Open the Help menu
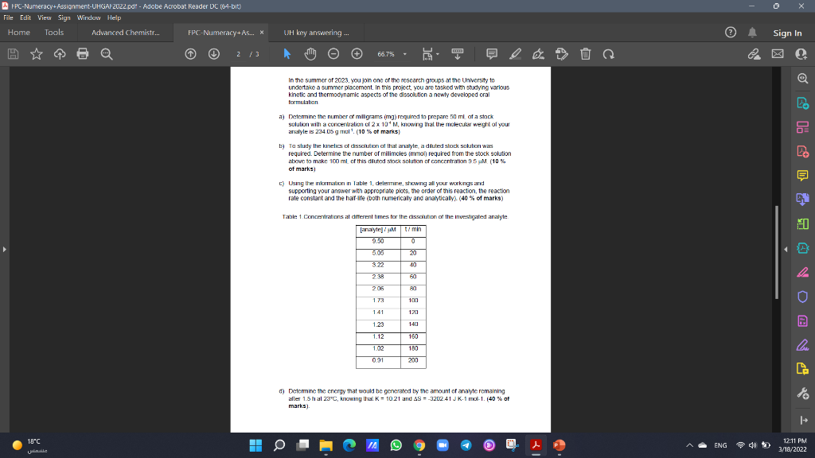Viewport: 815px width, 458px height. 114,17
